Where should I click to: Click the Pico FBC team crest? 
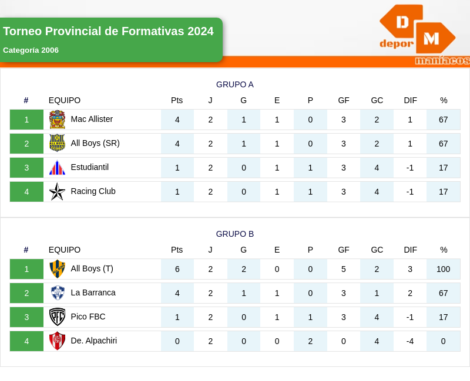pyautogui.click(x=57, y=317)
